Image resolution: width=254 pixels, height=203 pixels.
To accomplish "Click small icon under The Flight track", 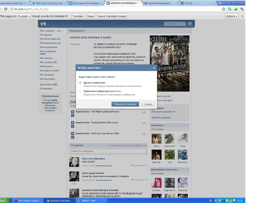I will point(73,116).
